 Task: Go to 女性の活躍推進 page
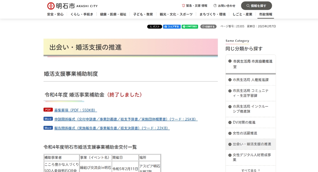coord(251,133)
